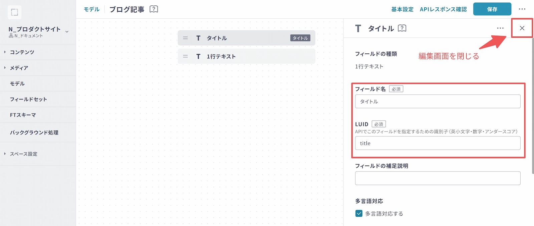The height and width of the screenshot is (226, 534).
Task: Uncheck the 多言語対応する checkbox
Action: (x=359, y=214)
